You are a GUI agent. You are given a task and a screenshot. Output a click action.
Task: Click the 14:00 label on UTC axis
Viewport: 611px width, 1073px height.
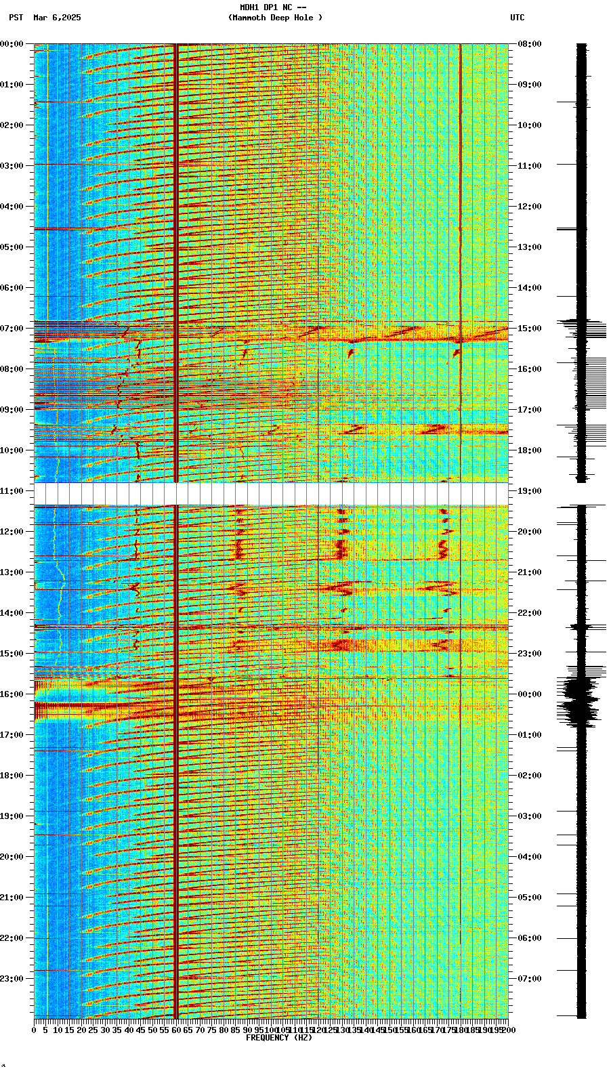[530, 288]
